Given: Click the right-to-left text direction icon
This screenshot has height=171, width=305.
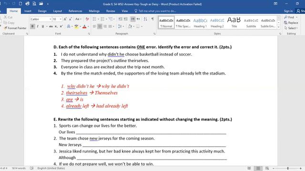Looking at the screenshot, I should tap(138, 19).
